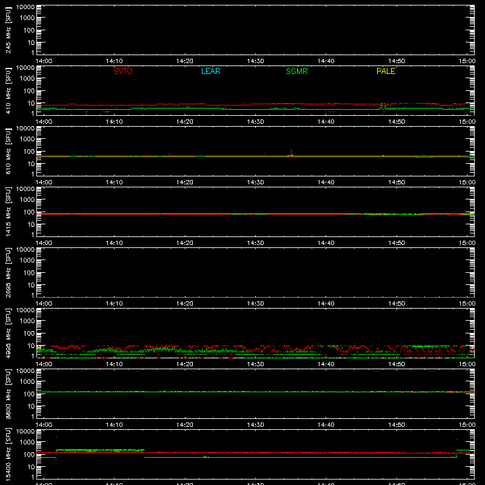485x485 pixels.
Task: Click 14:00 time label below 610 MHz panel
Action: (x=44, y=182)
